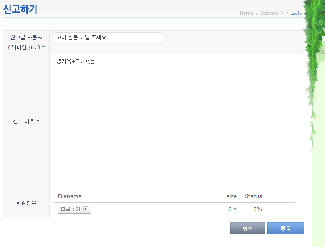Go to Home breadcrumb link
The image size is (325, 247).
246,13
